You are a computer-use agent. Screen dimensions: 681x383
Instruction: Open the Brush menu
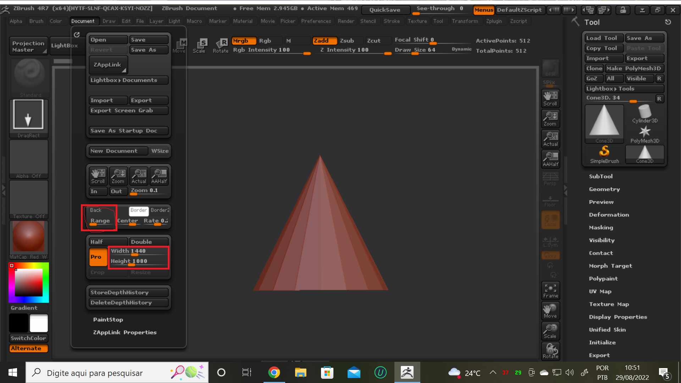(36, 21)
